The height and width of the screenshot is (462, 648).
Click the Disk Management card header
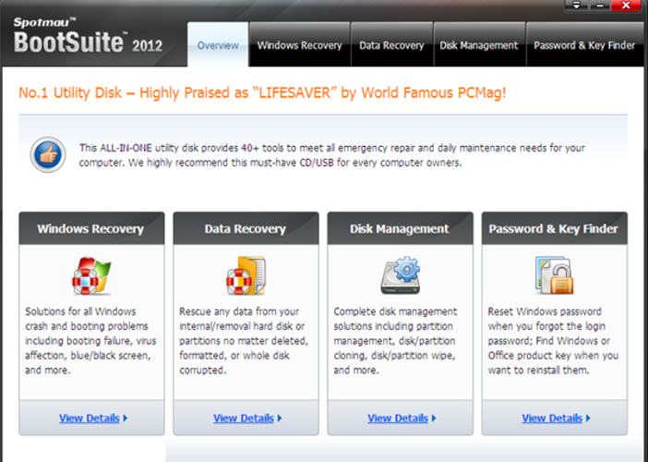tap(400, 228)
